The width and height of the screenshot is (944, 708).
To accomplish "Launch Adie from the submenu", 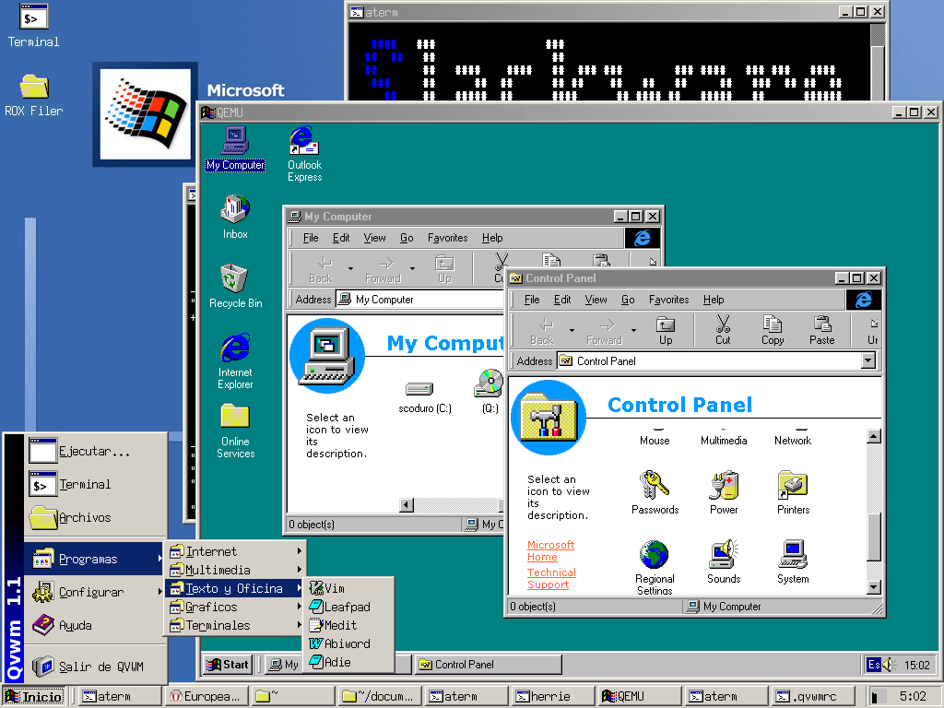I will coord(349,662).
